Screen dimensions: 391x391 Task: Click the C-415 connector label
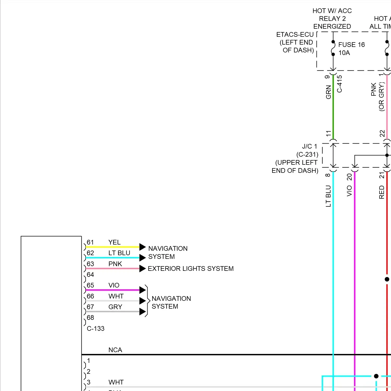(x=339, y=84)
